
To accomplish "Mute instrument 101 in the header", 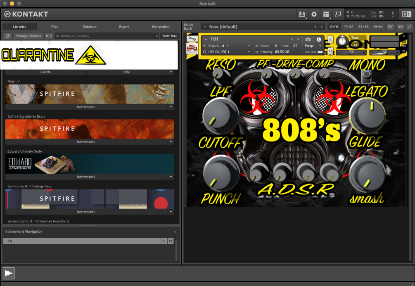I will point(330,50).
